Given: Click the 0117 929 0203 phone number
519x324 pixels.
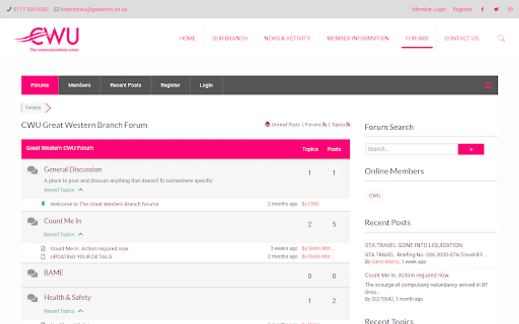Looking at the screenshot, I should 31,9.
